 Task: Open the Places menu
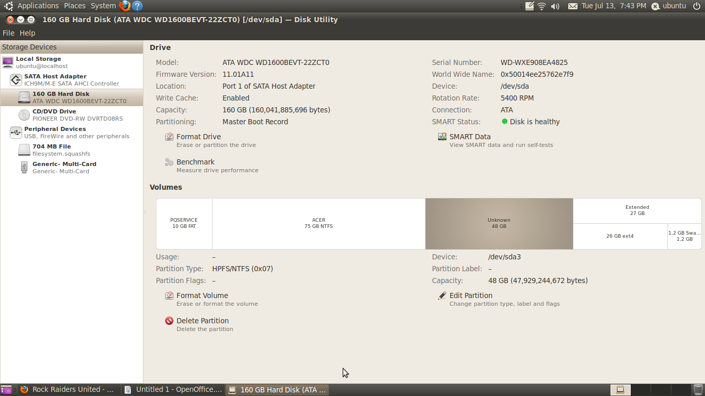click(75, 6)
